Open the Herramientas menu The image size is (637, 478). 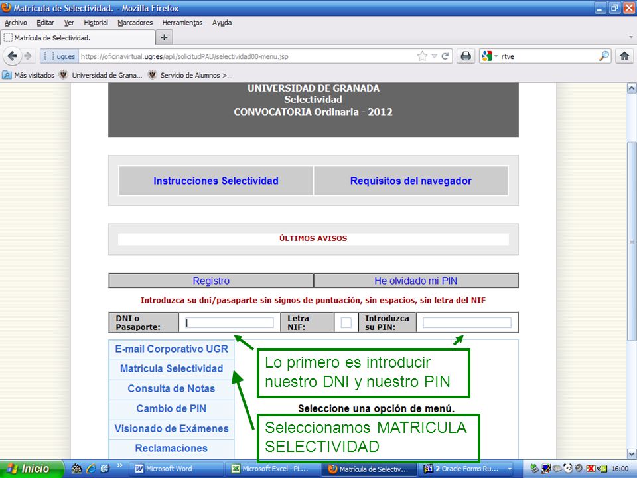click(182, 23)
